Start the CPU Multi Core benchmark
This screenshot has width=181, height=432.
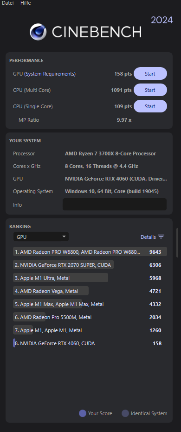point(150,90)
